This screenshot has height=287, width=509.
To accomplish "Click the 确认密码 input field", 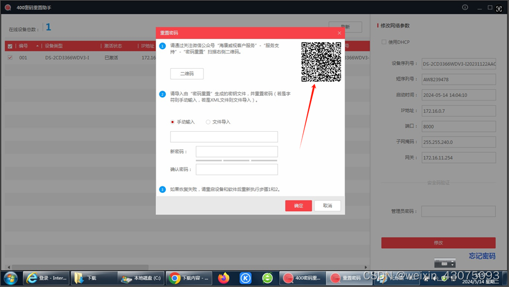I will tap(237, 169).
